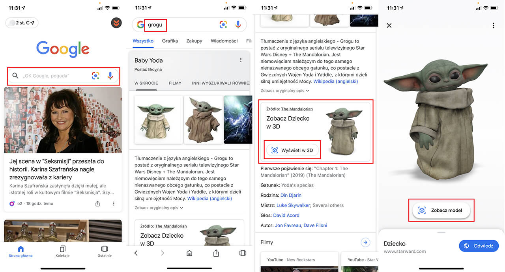Tap the home icon in bottom toolbar

(x=189, y=253)
